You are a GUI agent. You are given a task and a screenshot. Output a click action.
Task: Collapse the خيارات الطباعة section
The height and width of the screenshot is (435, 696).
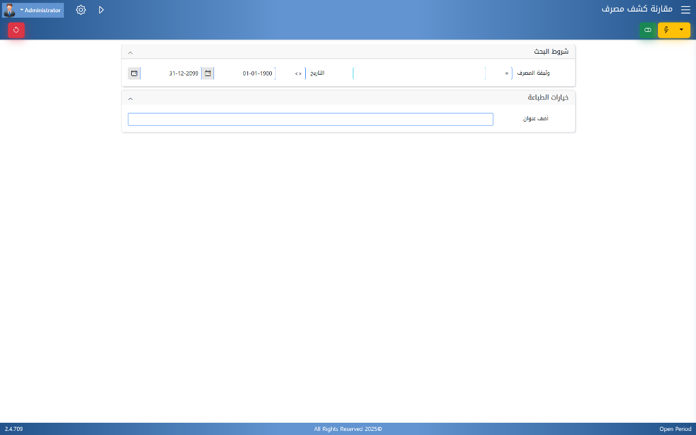130,98
